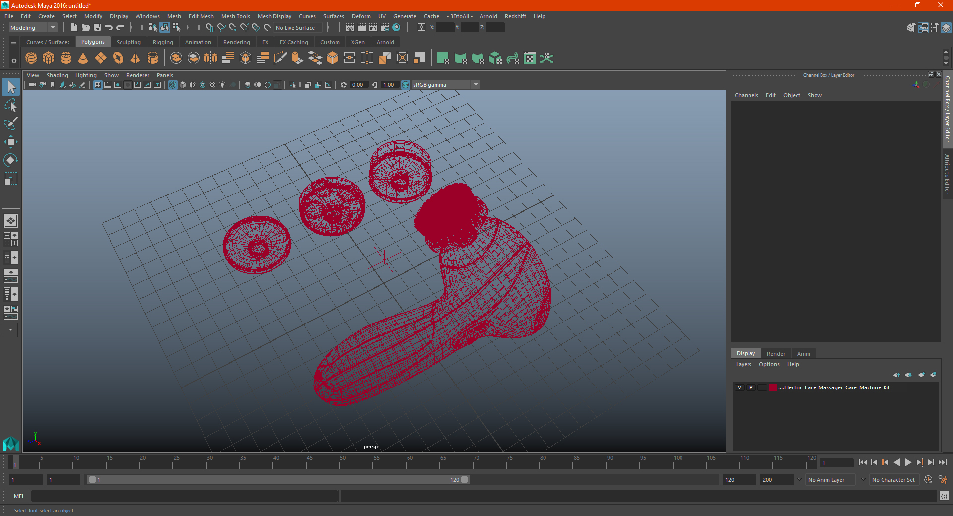
Task: Create a polygon cylinder from the shelf
Action: pos(66,58)
